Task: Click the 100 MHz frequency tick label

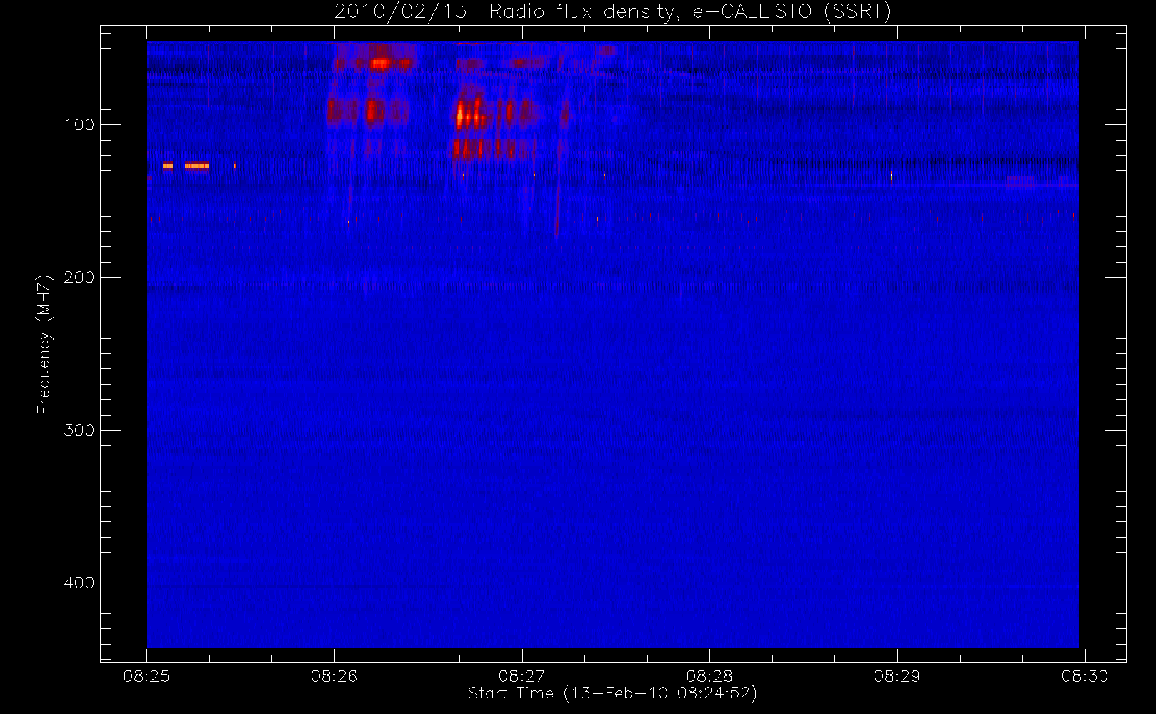Action: (x=79, y=125)
